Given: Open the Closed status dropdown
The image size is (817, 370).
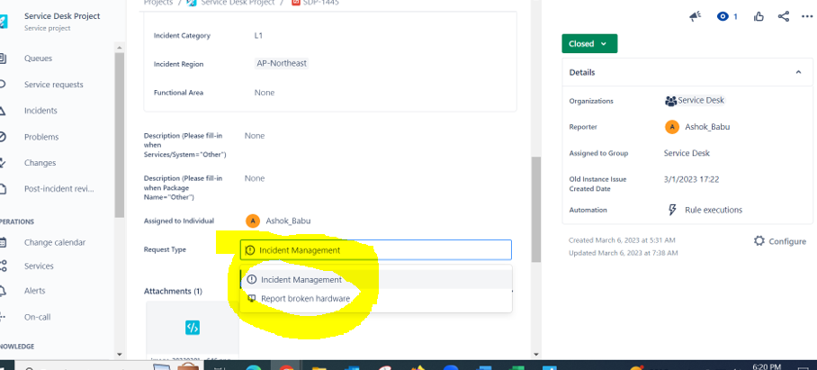Looking at the screenshot, I should coord(589,44).
